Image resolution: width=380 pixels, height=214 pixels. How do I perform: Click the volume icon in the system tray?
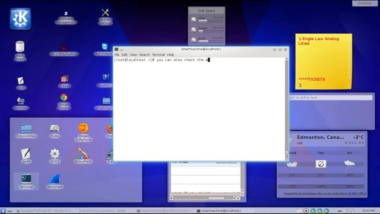[x=346, y=211]
